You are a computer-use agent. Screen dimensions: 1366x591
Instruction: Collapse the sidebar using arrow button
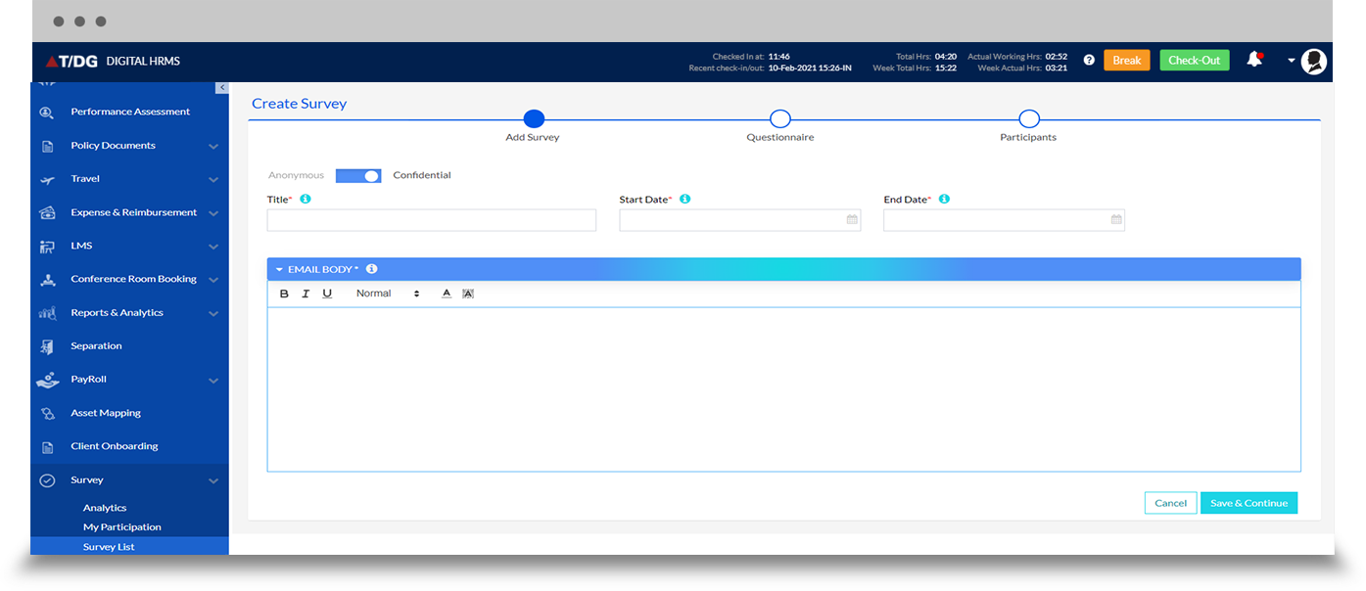[x=222, y=88]
